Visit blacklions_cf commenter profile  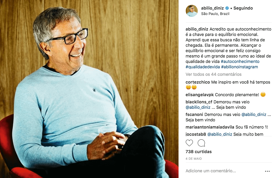(x=199, y=102)
